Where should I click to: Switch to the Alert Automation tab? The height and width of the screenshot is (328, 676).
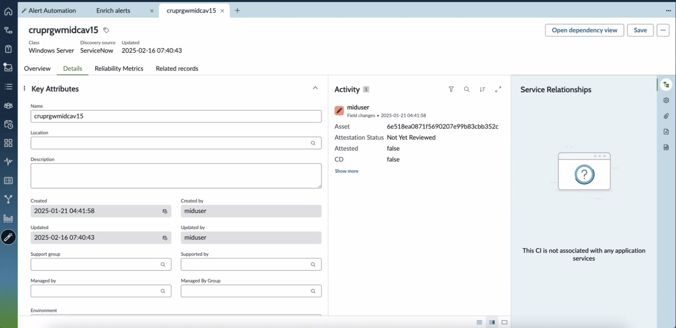point(52,11)
